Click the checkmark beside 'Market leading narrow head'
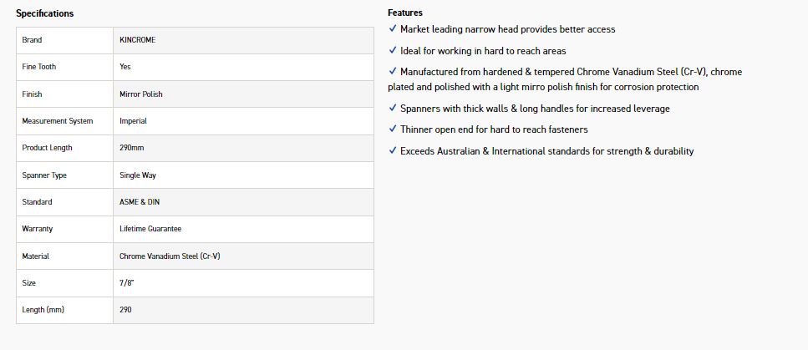Viewport: 808px width, 350px height. 393,29
